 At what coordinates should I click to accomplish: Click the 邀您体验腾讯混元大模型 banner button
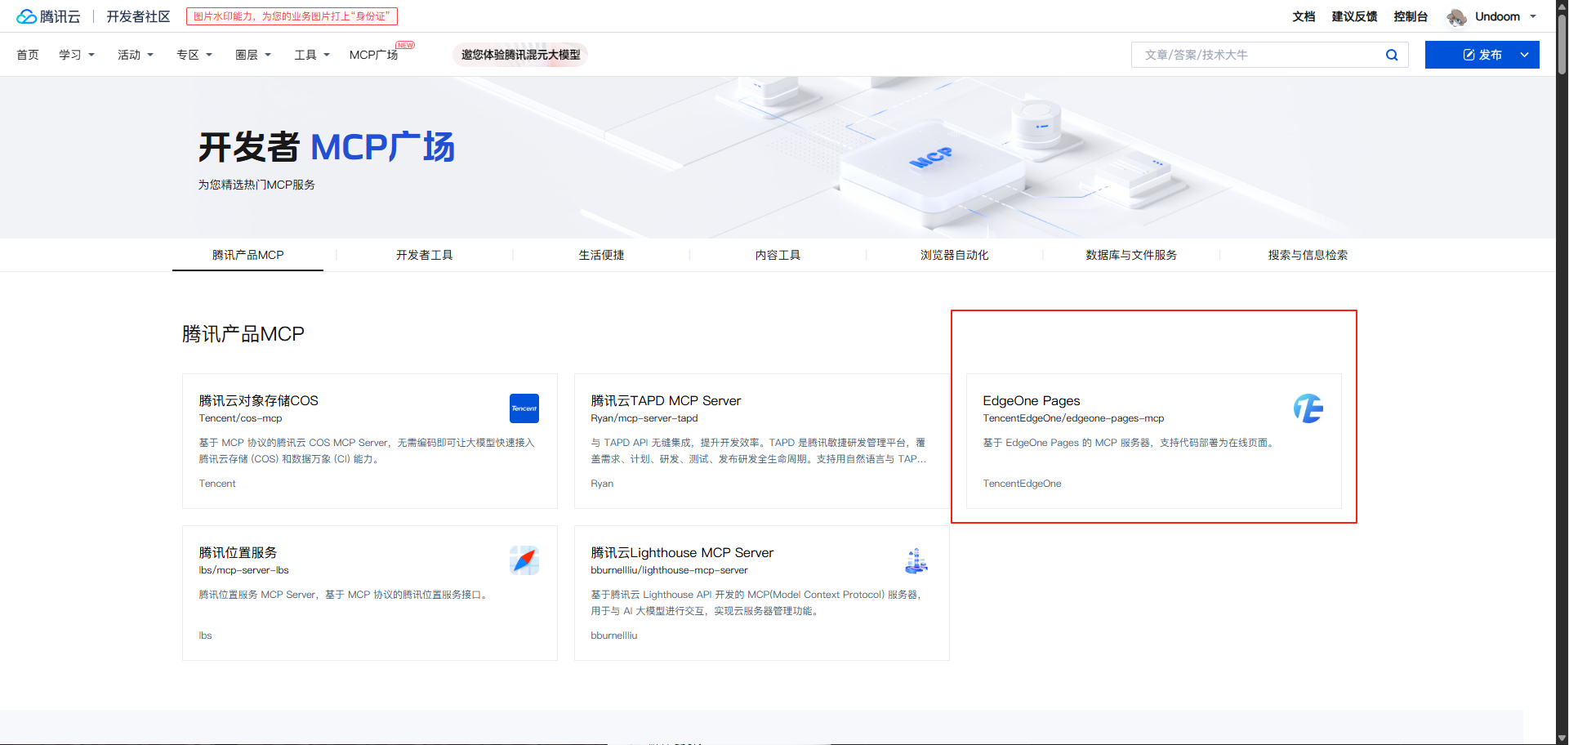pyautogui.click(x=520, y=55)
